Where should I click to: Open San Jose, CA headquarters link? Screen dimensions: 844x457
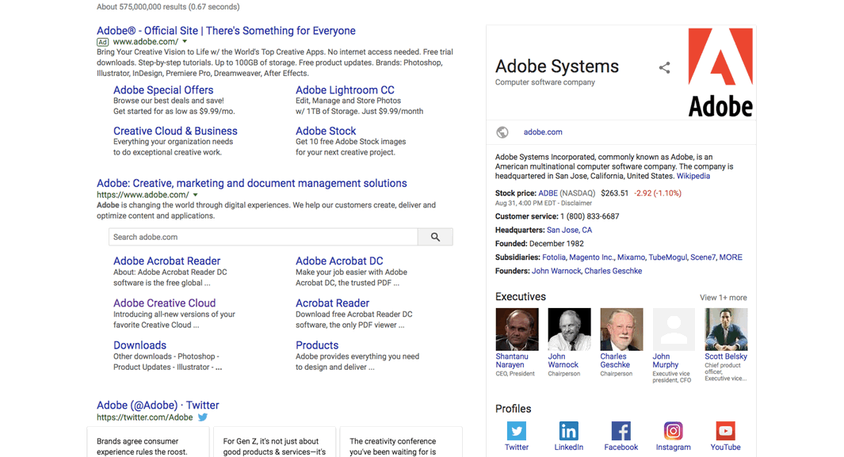(x=570, y=230)
